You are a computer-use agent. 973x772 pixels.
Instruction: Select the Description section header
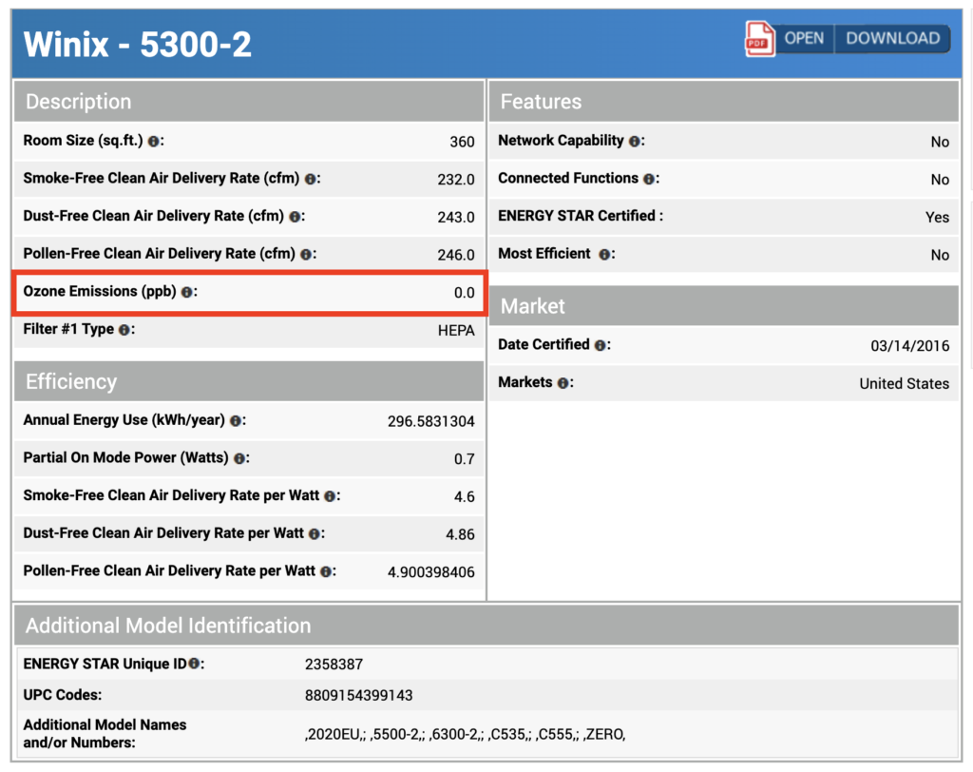(248, 102)
